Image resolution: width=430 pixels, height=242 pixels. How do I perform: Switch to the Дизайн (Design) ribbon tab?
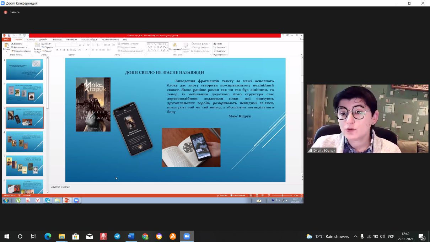click(x=43, y=39)
